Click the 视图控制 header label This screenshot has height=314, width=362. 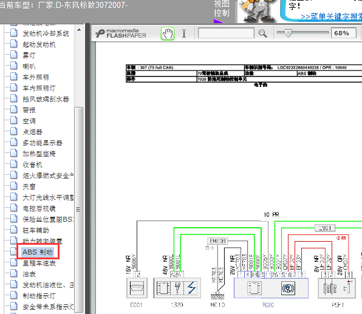(x=222, y=9)
